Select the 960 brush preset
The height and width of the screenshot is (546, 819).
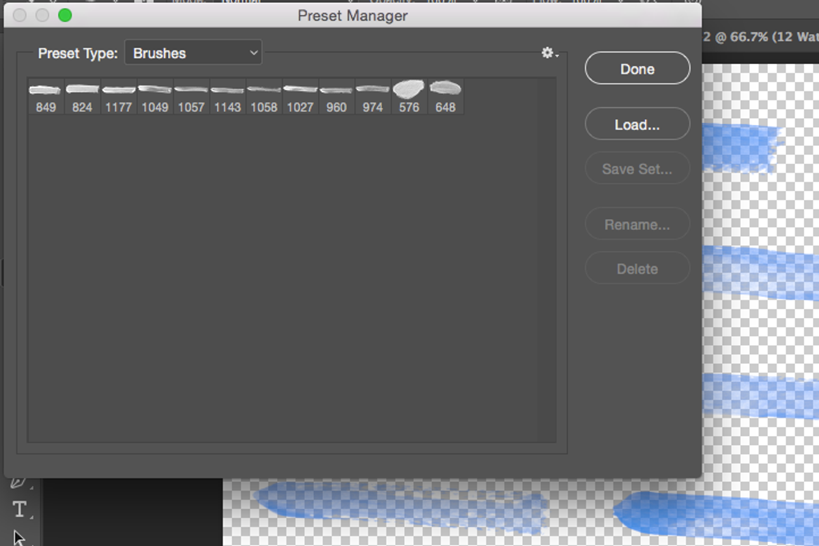coord(336,96)
